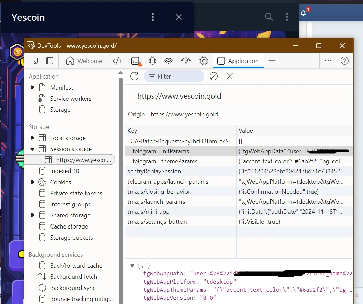This screenshot has height=304, width=363.
Task: Open DevTools help question icon
Action: pos(345,61)
